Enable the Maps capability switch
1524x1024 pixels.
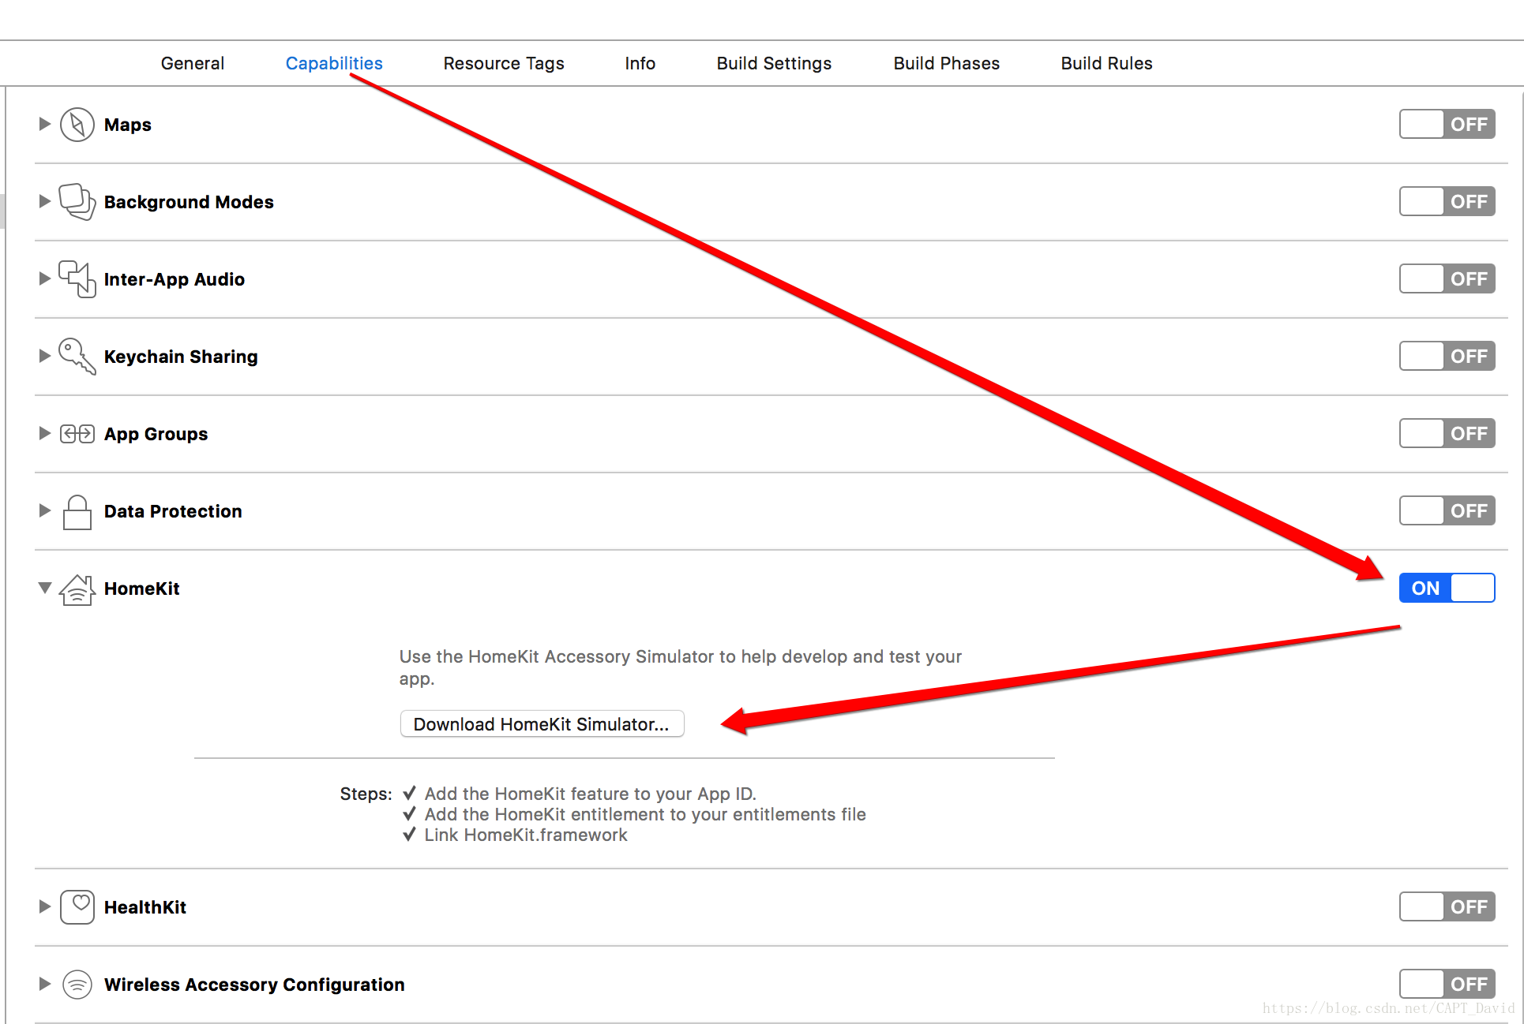(1447, 125)
